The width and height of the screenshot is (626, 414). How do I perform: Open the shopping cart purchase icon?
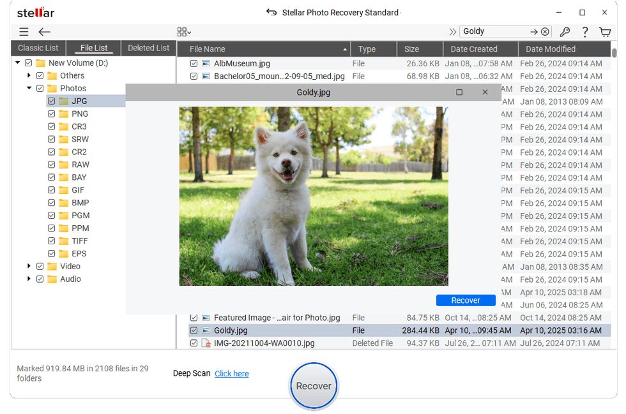605,31
